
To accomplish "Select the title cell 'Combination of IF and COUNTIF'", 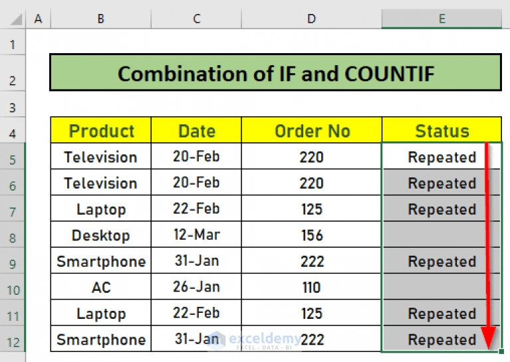I will tap(276, 72).
